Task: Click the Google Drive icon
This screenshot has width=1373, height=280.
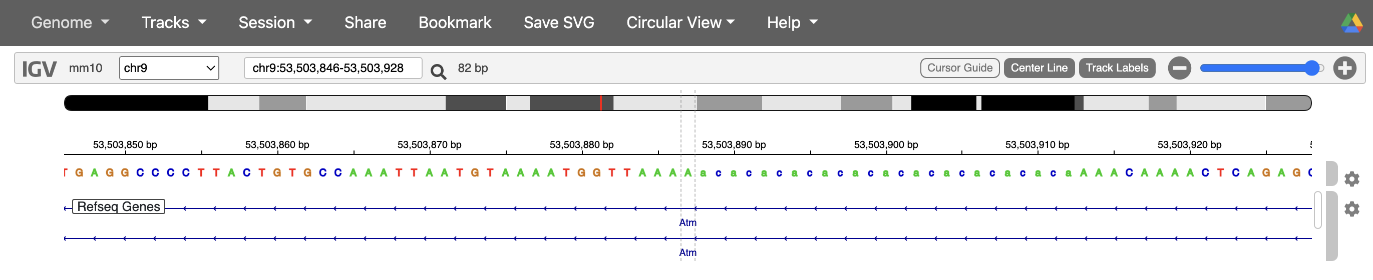Action: (x=1351, y=23)
